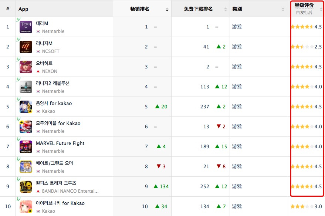Click the 游戏 category in 음양사's row
This screenshot has height=216, width=325.
[x=237, y=107]
